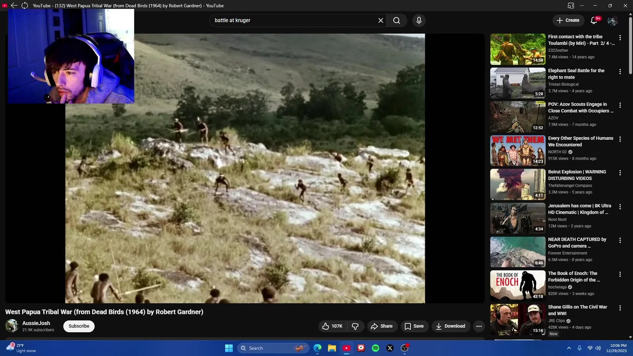Focus the search field containing 'battle at kruger'

pyautogui.click(x=294, y=20)
